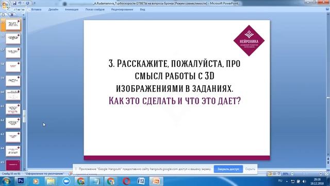Open the media player taskbar icon
The width and height of the screenshot is (330, 186).
pos(36,181)
